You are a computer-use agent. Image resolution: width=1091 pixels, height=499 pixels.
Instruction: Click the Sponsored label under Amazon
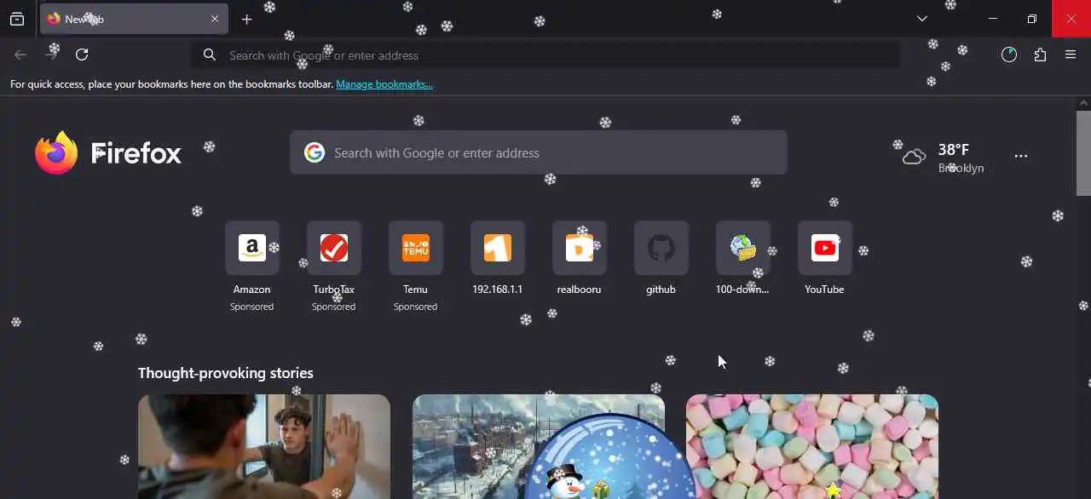click(251, 307)
